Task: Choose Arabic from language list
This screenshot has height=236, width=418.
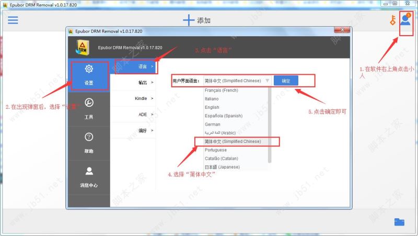Action: pyautogui.click(x=236, y=133)
